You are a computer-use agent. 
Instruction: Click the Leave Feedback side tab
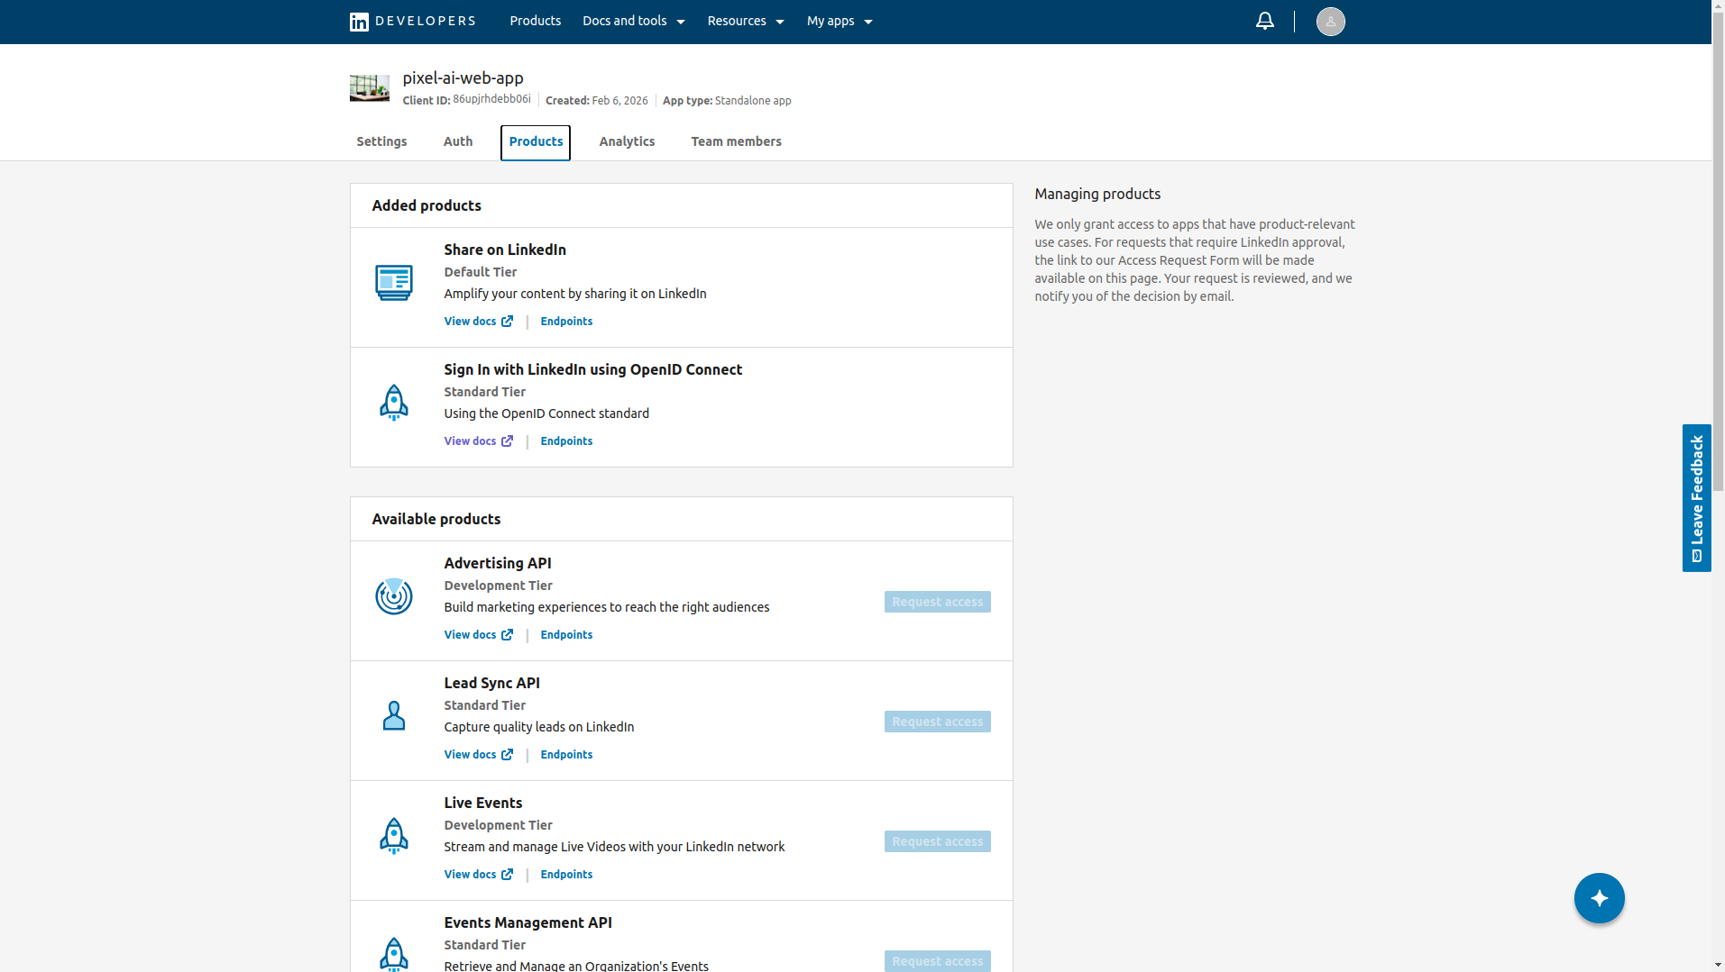[x=1696, y=498]
